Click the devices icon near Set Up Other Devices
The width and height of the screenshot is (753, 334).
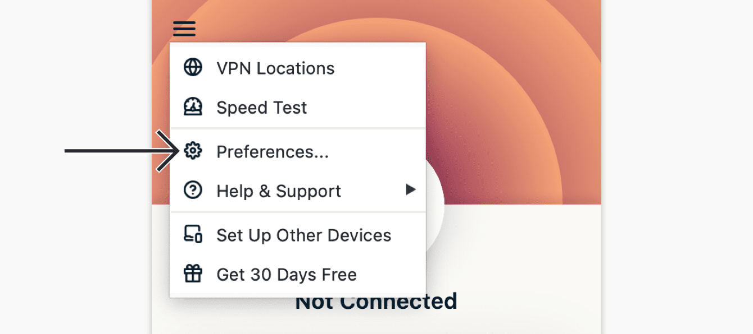[x=193, y=235]
